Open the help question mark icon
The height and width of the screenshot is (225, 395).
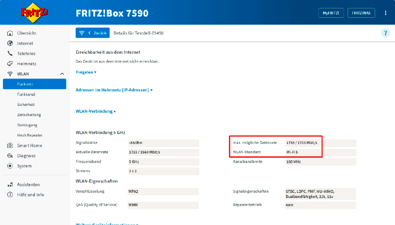click(385, 33)
